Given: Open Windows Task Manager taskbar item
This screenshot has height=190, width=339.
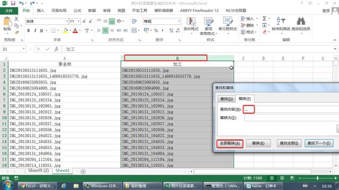Looking at the screenshot, I should pos(102,186).
